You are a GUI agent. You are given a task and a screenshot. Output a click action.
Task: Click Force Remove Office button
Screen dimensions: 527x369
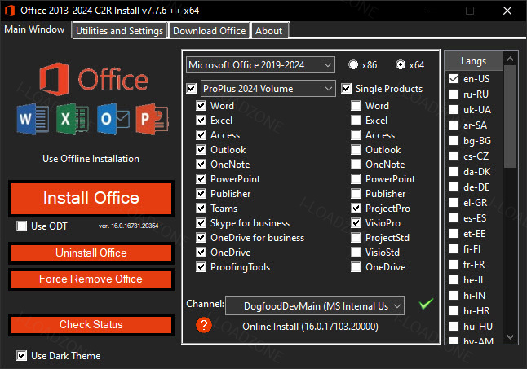(91, 279)
